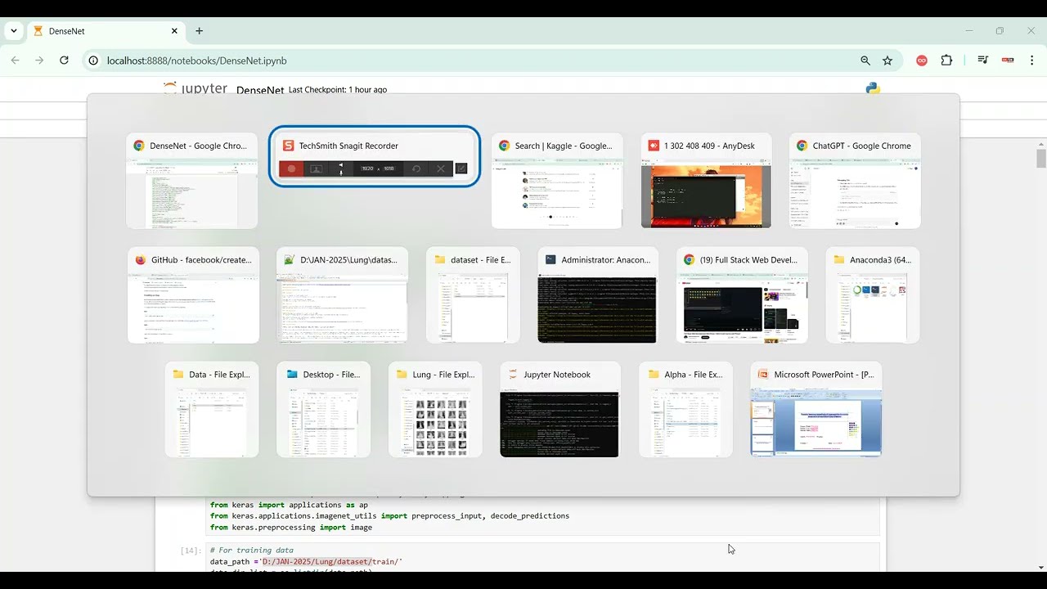Click the Python kernel logo
The image size is (1047, 589).
(x=873, y=88)
